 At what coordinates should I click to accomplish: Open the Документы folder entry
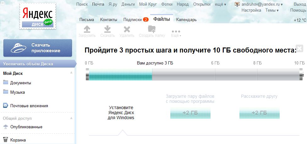click(20, 83)
